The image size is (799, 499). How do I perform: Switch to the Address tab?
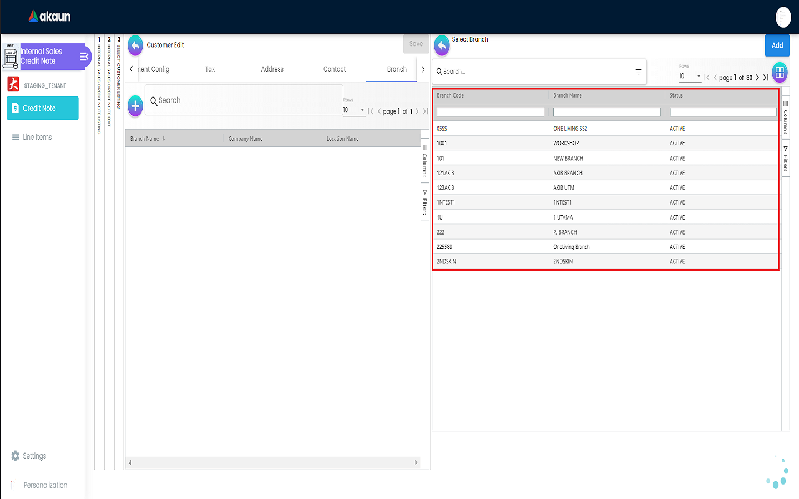[272, 69]
